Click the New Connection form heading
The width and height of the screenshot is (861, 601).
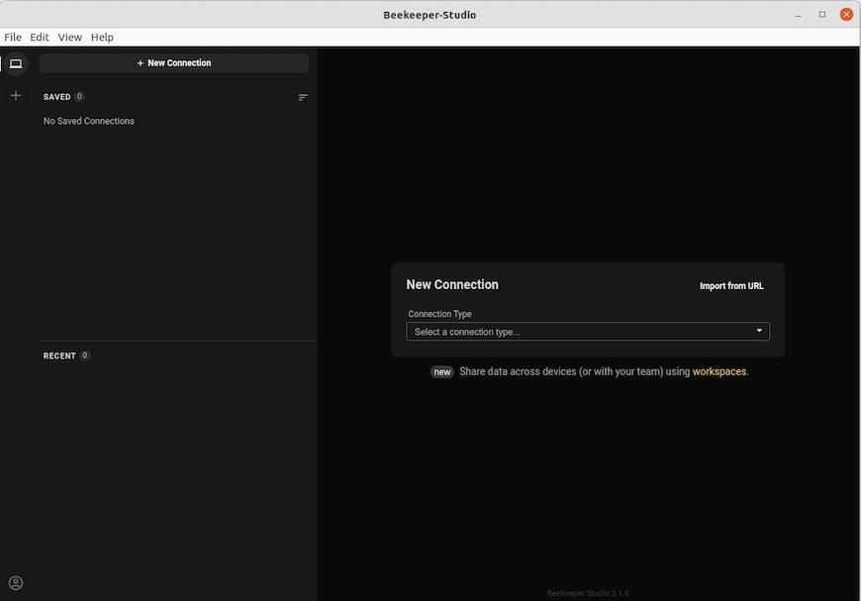452,284
